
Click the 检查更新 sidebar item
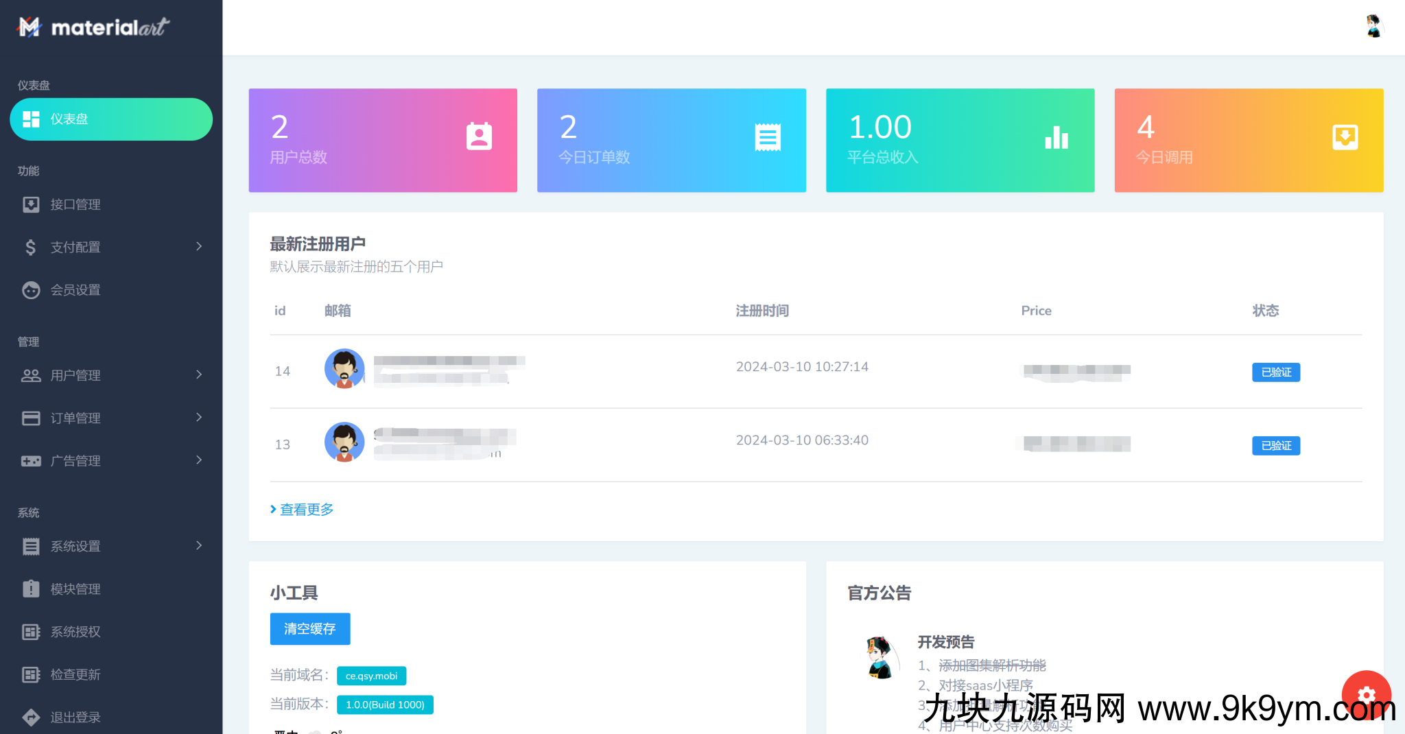pyautogui.click(x=75, y=674)
